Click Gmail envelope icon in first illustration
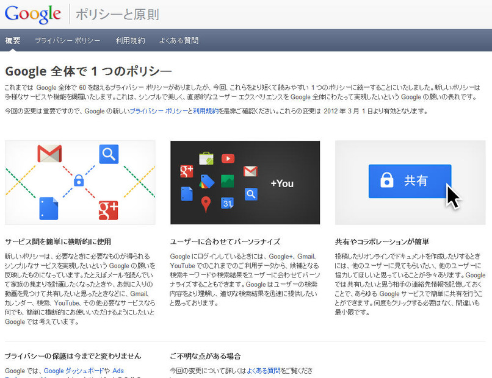Image resolution: width=492 pixels, height=378 pixels. [x=49, y=154]
